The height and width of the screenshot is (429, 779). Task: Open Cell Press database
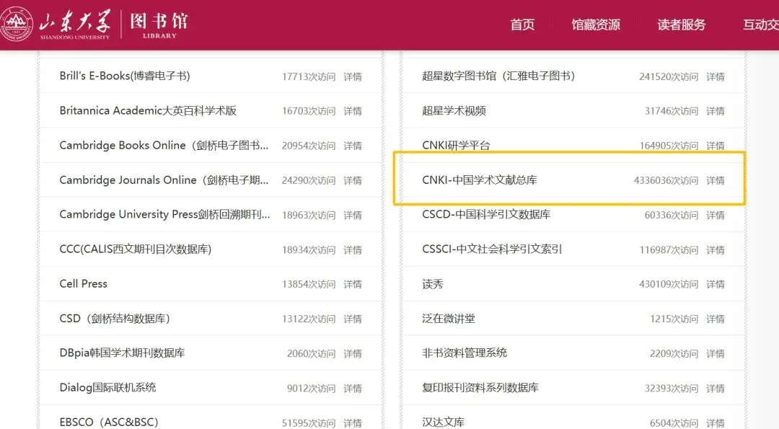[x=83, y=283]
